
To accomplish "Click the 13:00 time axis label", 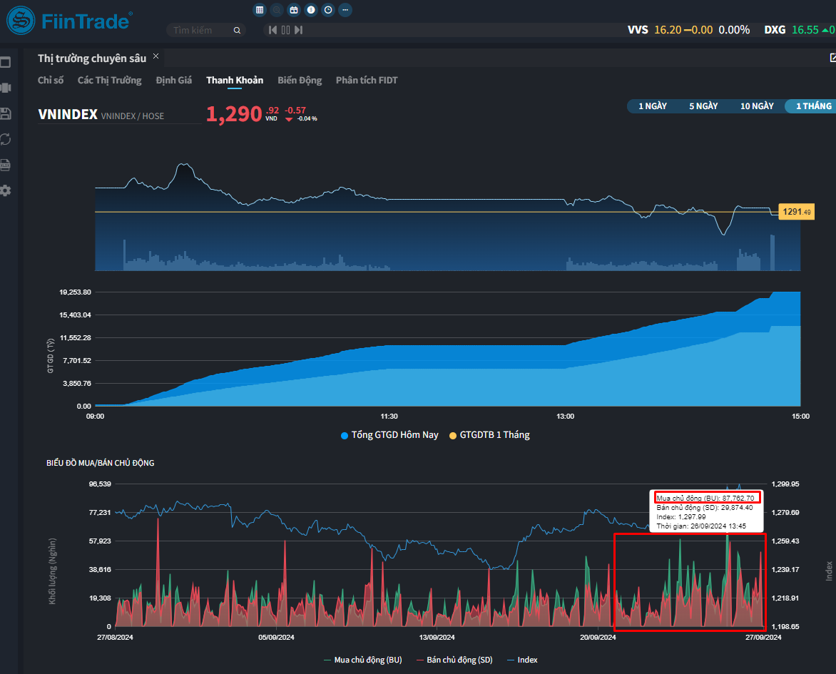I will click(x=565, y=417).
